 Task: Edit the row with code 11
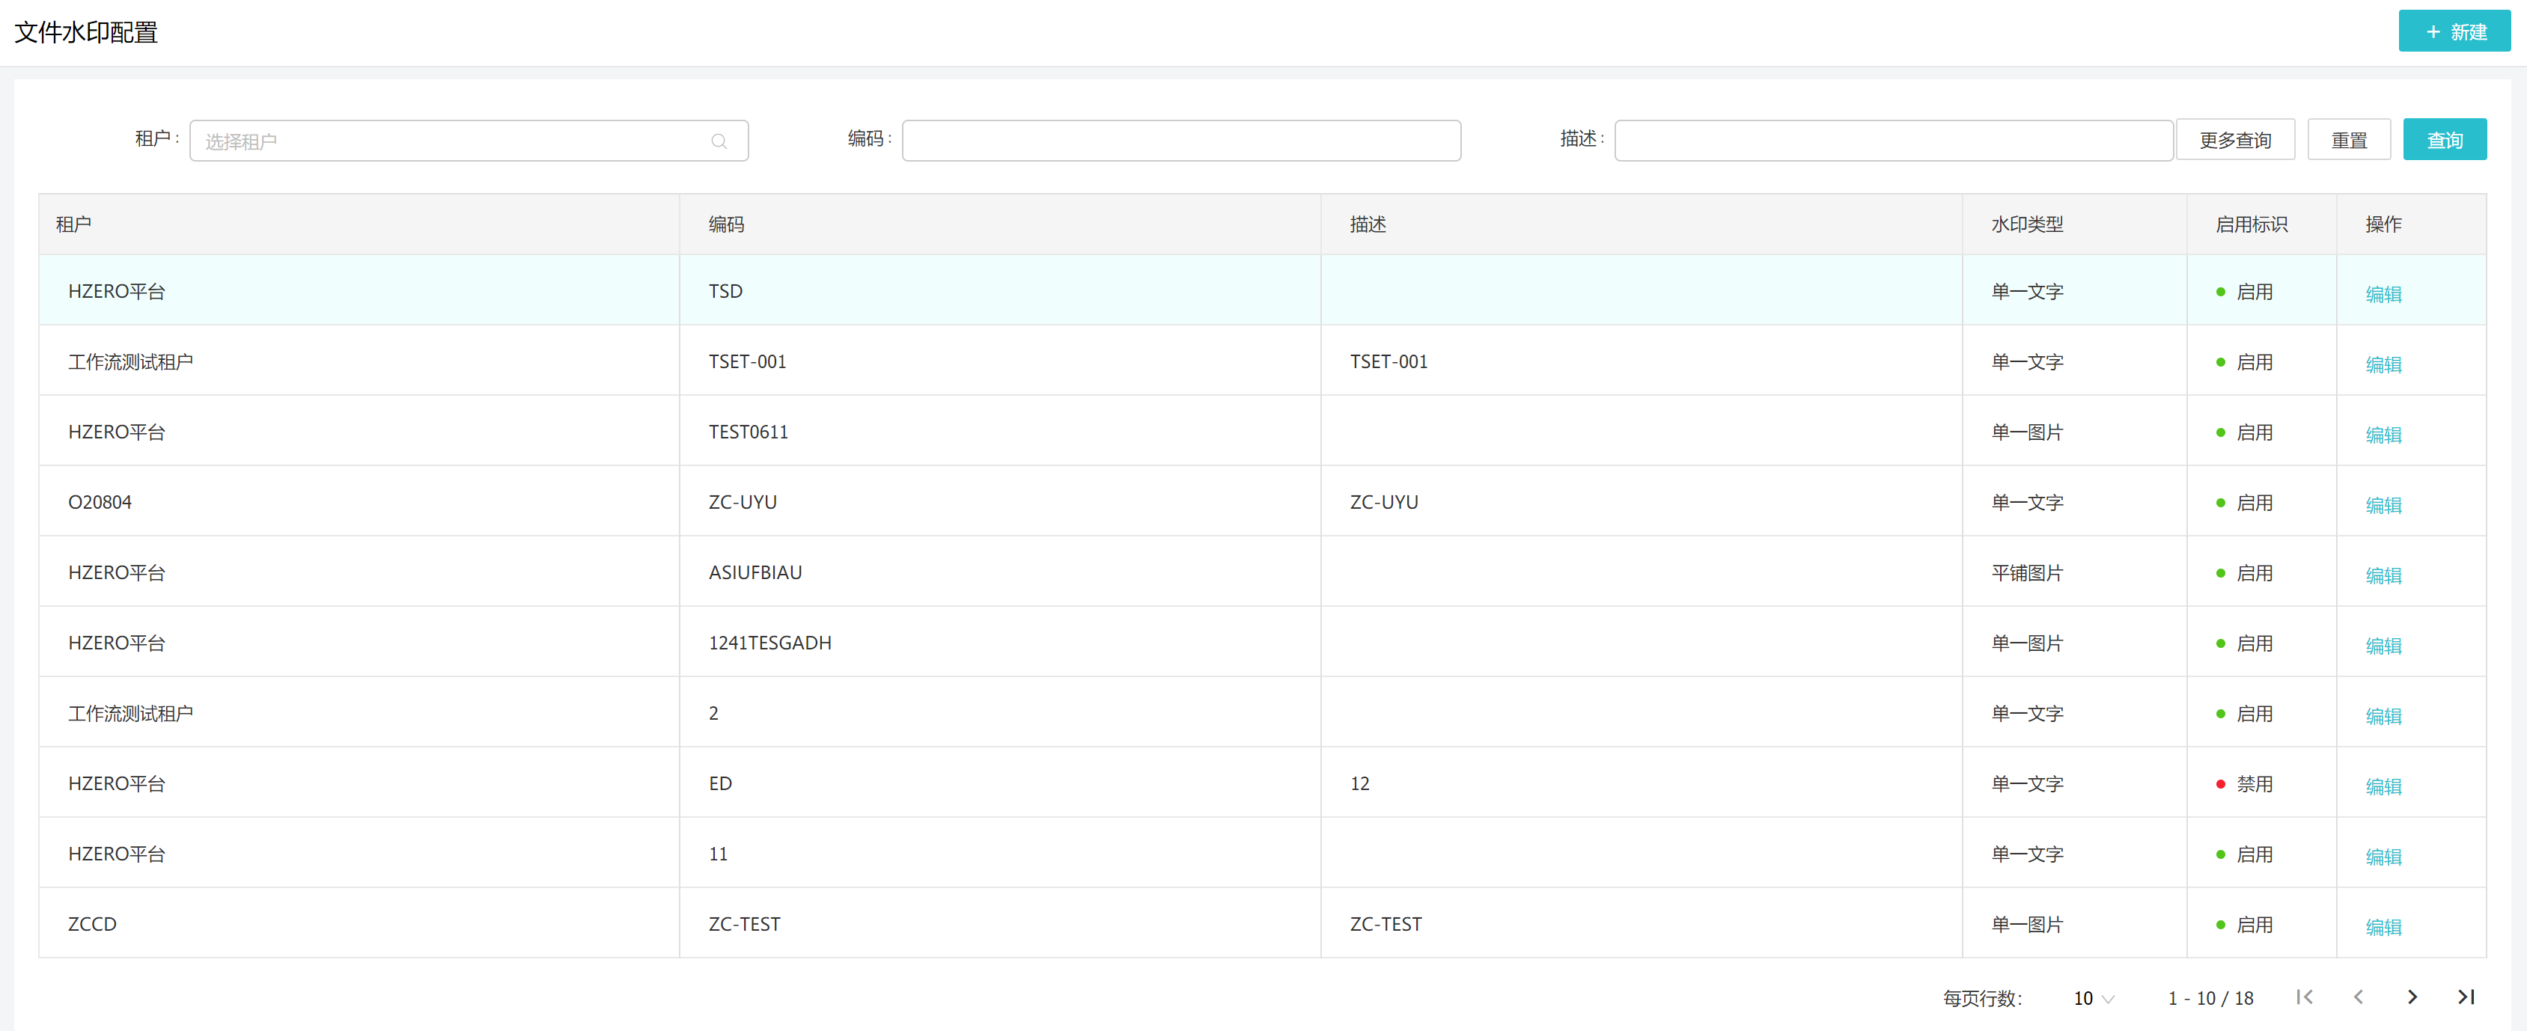2383,857
